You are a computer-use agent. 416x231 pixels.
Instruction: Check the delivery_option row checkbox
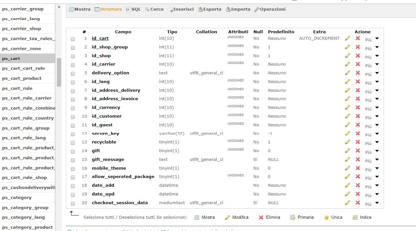click(x=73, y=73)
